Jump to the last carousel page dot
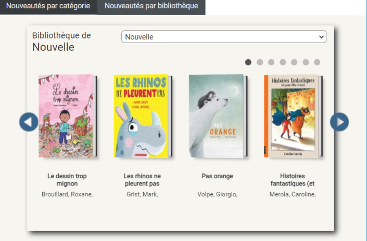The width and height of the screenshot is (367, 241). coord(317,62)
